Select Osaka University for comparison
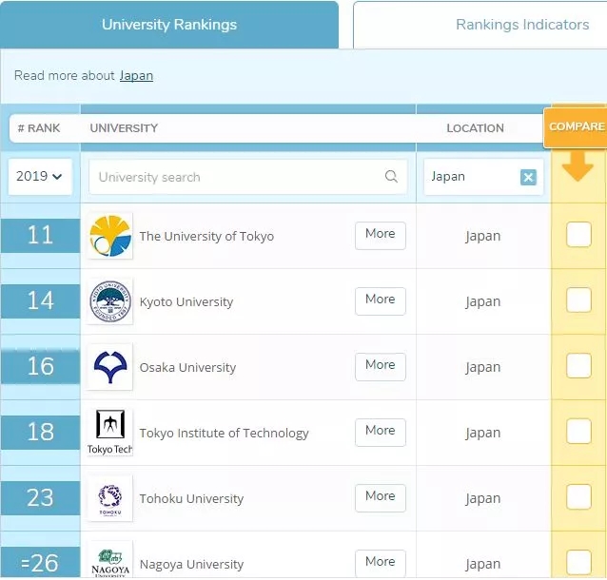607x580 pixels. 578,366
